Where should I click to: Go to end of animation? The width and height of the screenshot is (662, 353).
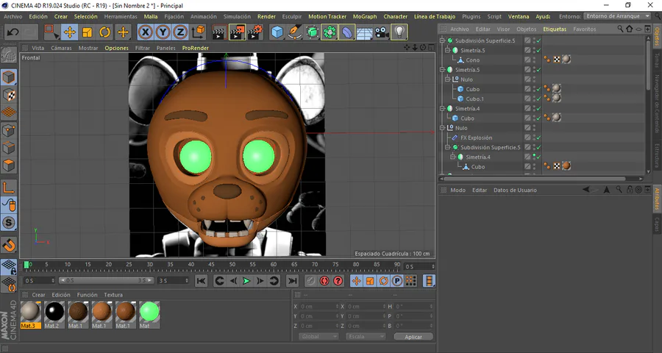tap(292, 281)
